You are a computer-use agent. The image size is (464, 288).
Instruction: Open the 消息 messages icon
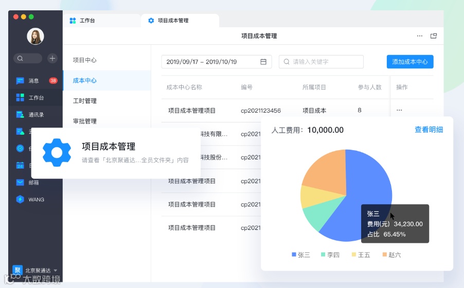[20, 81]
